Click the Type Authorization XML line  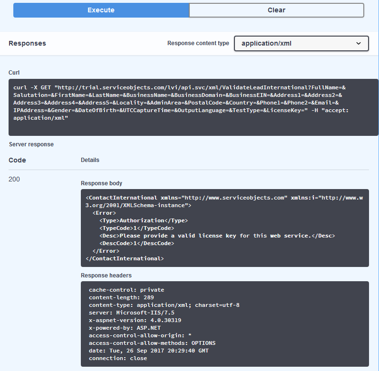pyautogui.click(x=144, y=220)
